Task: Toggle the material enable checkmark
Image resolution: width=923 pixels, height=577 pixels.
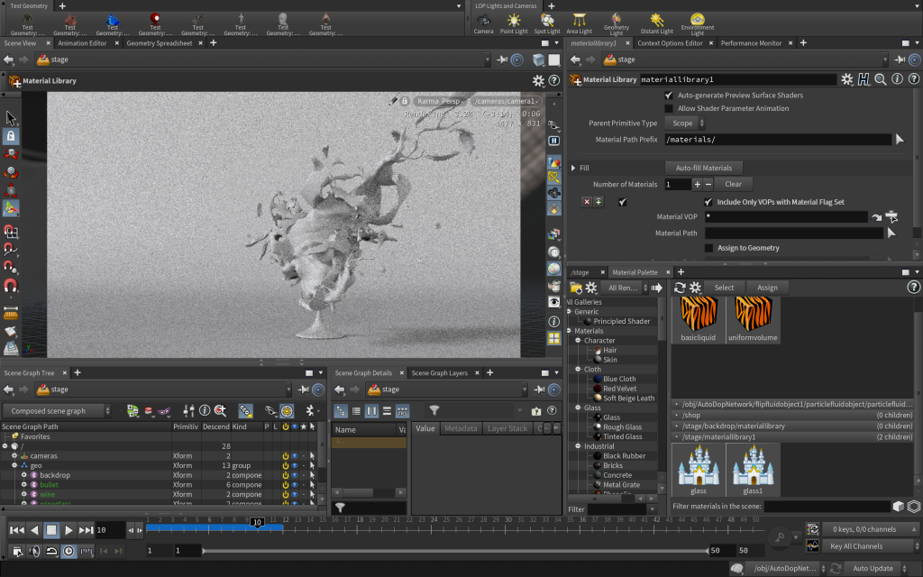Action: [x=622, y=202]
